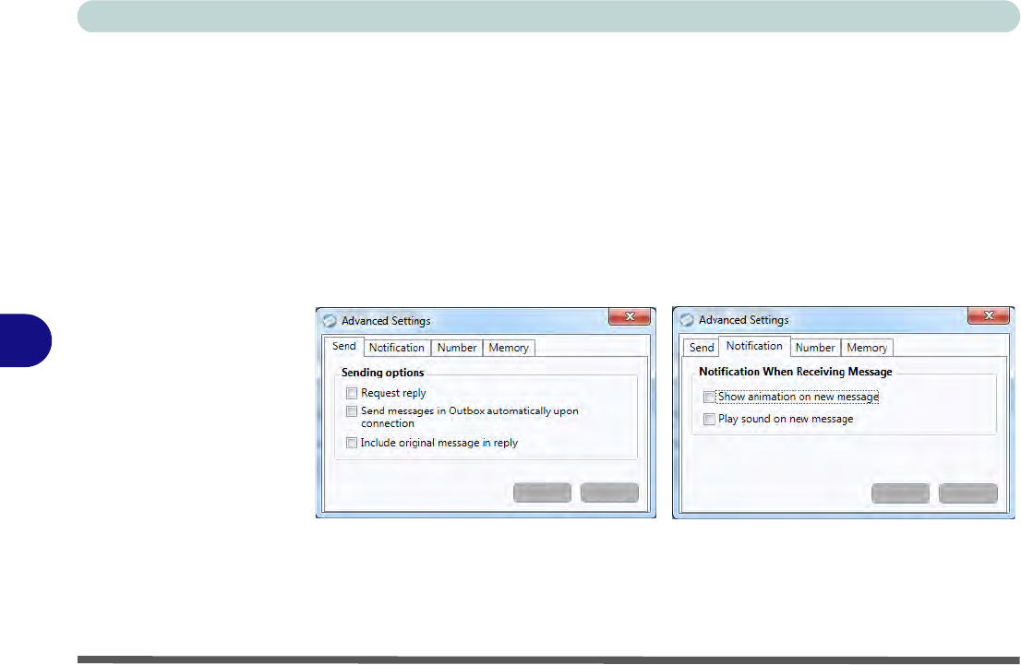The image size is (1021, 665).
Task: Switch to the Number tab in the Notification settings window
Action: click(815, 348)
